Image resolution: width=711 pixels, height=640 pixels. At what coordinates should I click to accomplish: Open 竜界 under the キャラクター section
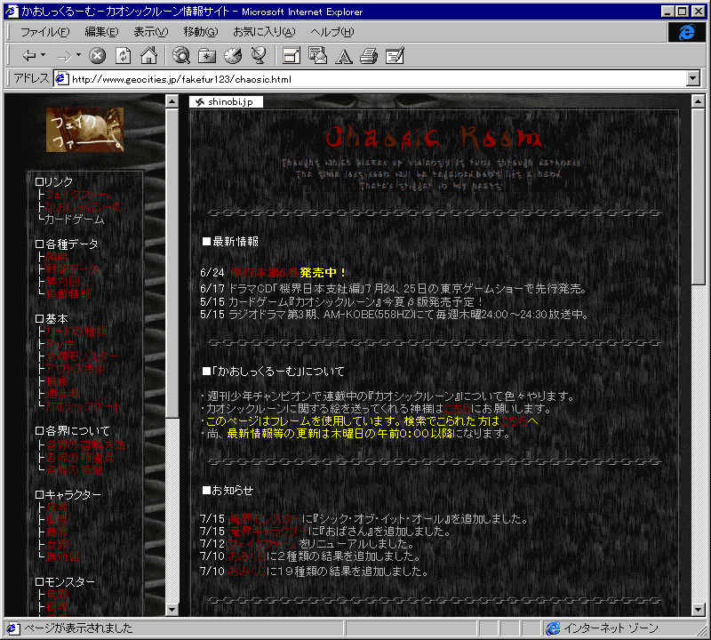click(57, 507)
